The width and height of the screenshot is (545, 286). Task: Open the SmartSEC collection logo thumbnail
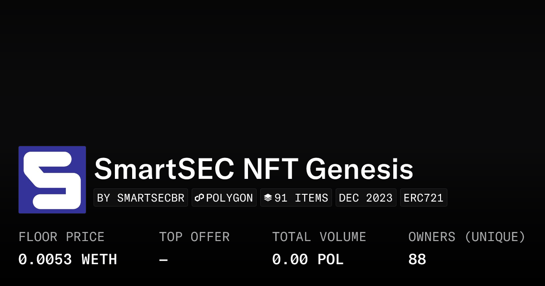pyautogui.click(x=52, y=180)
